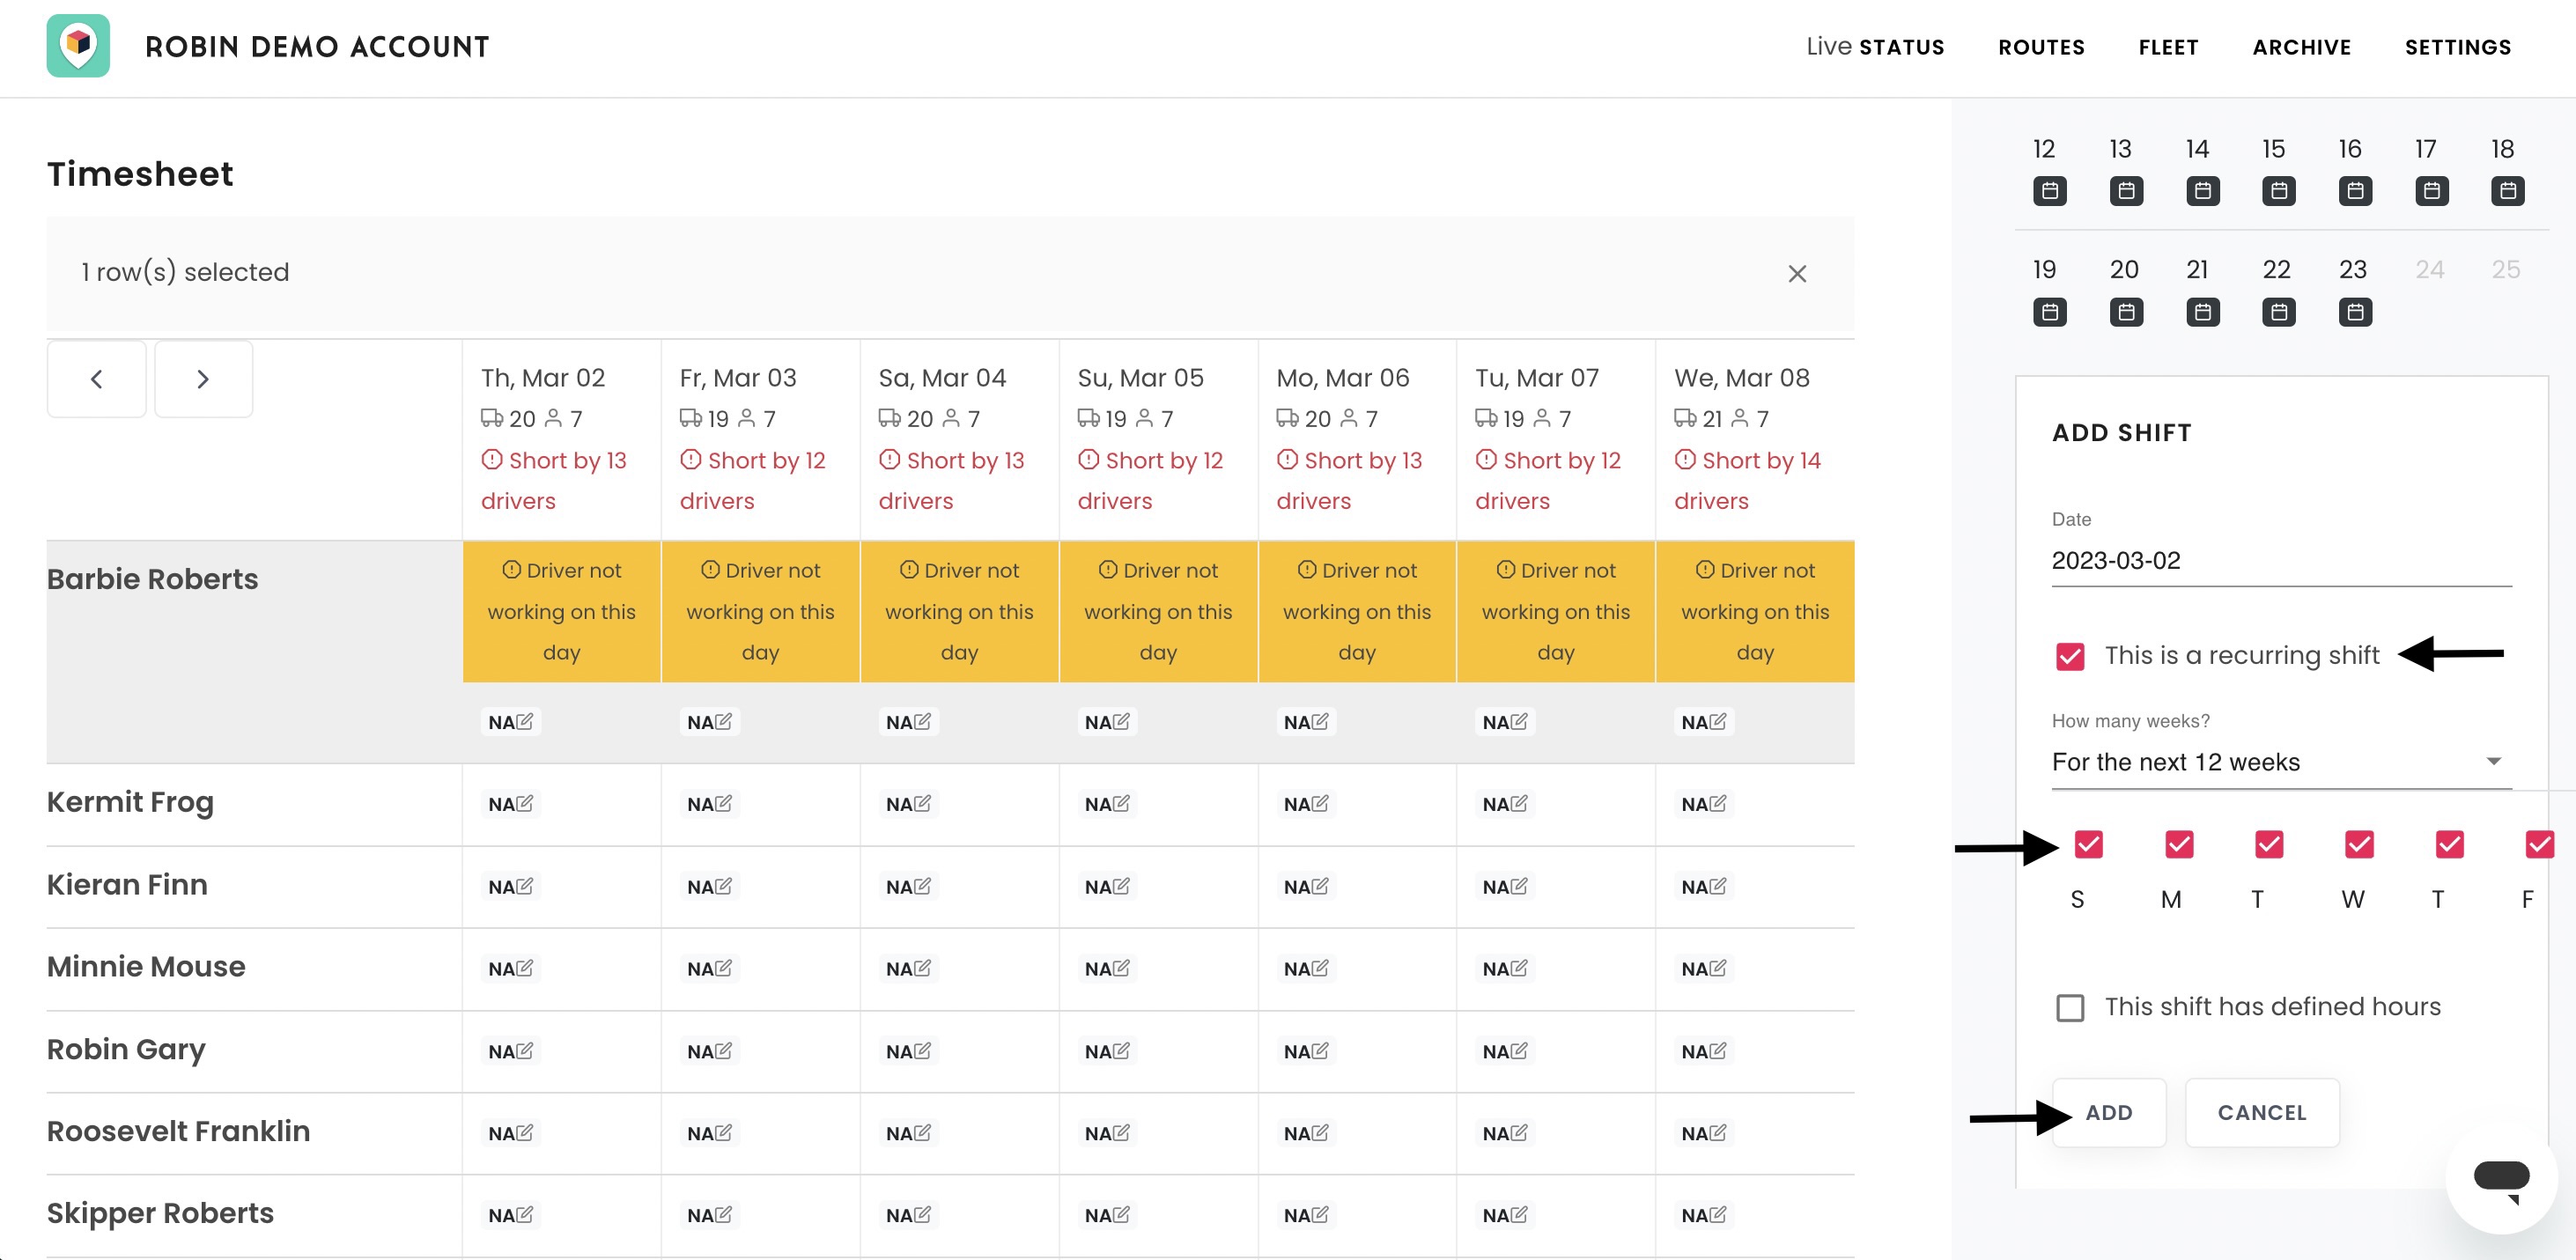Click the Date field 2023-03-02
Viewport: 2576px width, 1260px height.
click(x=2281, y=560)
